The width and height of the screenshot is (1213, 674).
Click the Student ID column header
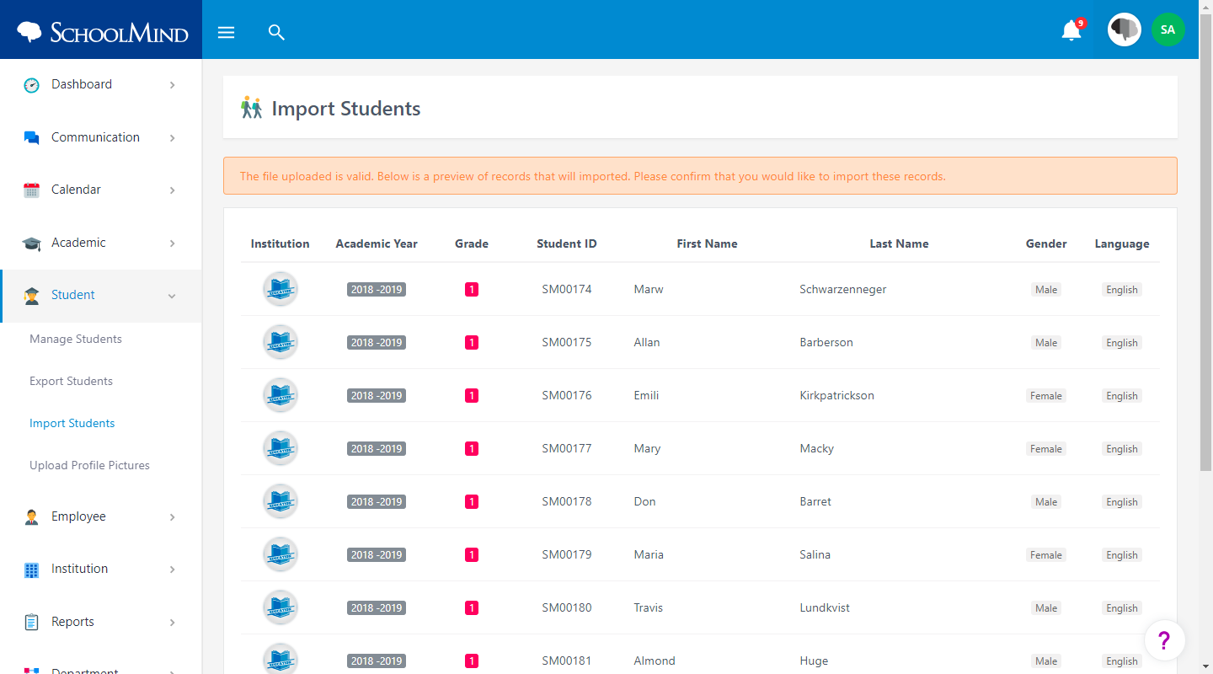click(567, 243)
